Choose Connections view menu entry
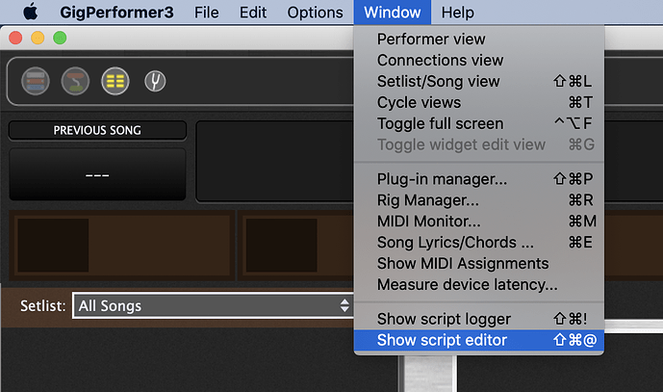Screen dimensions: 663x392 coord(478,60)
